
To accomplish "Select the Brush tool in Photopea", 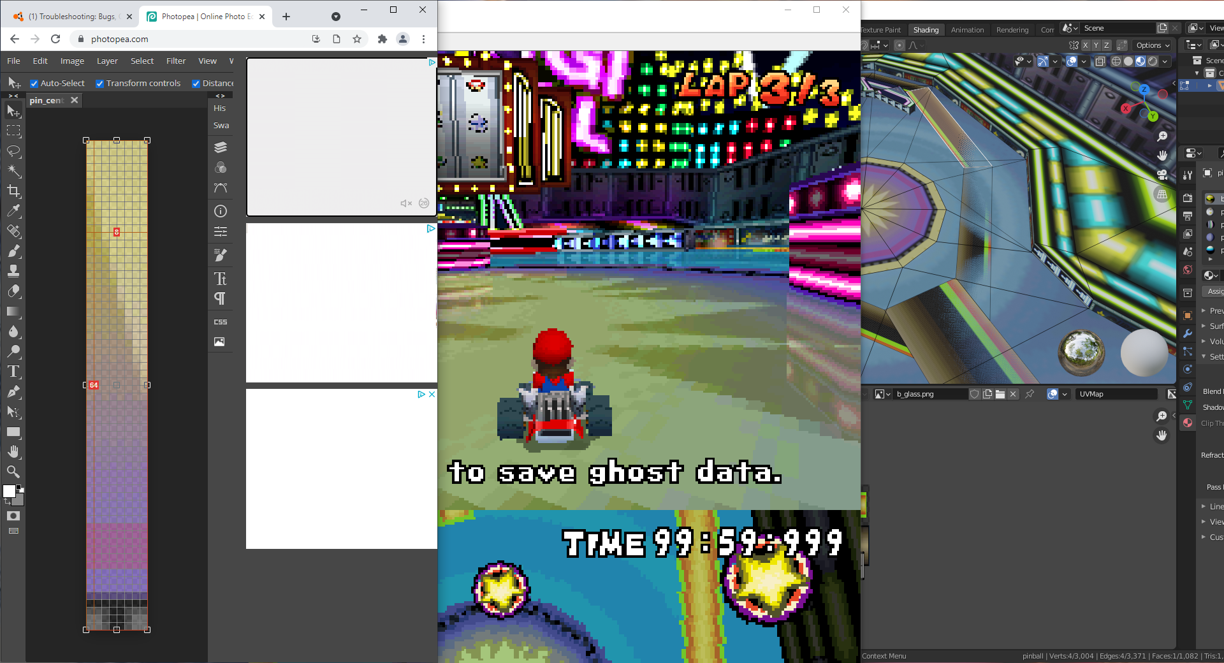I will point(13,251).
